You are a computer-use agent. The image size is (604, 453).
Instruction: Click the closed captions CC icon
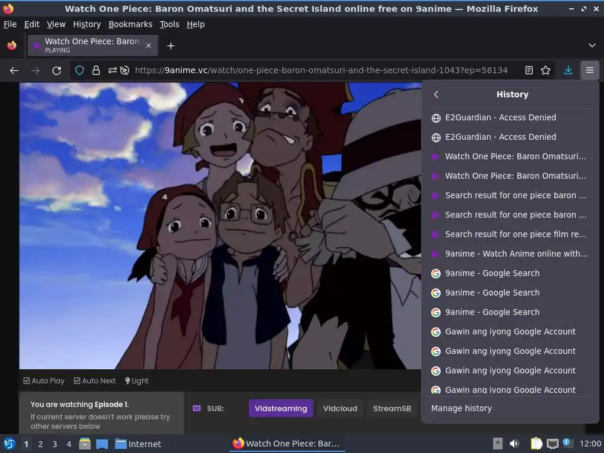coord(196,408)
